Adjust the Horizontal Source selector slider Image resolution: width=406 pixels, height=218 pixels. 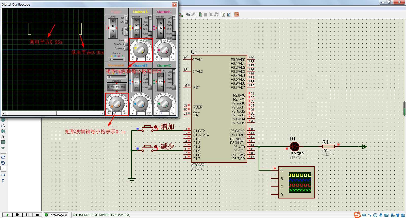click(x=117, y=77)
